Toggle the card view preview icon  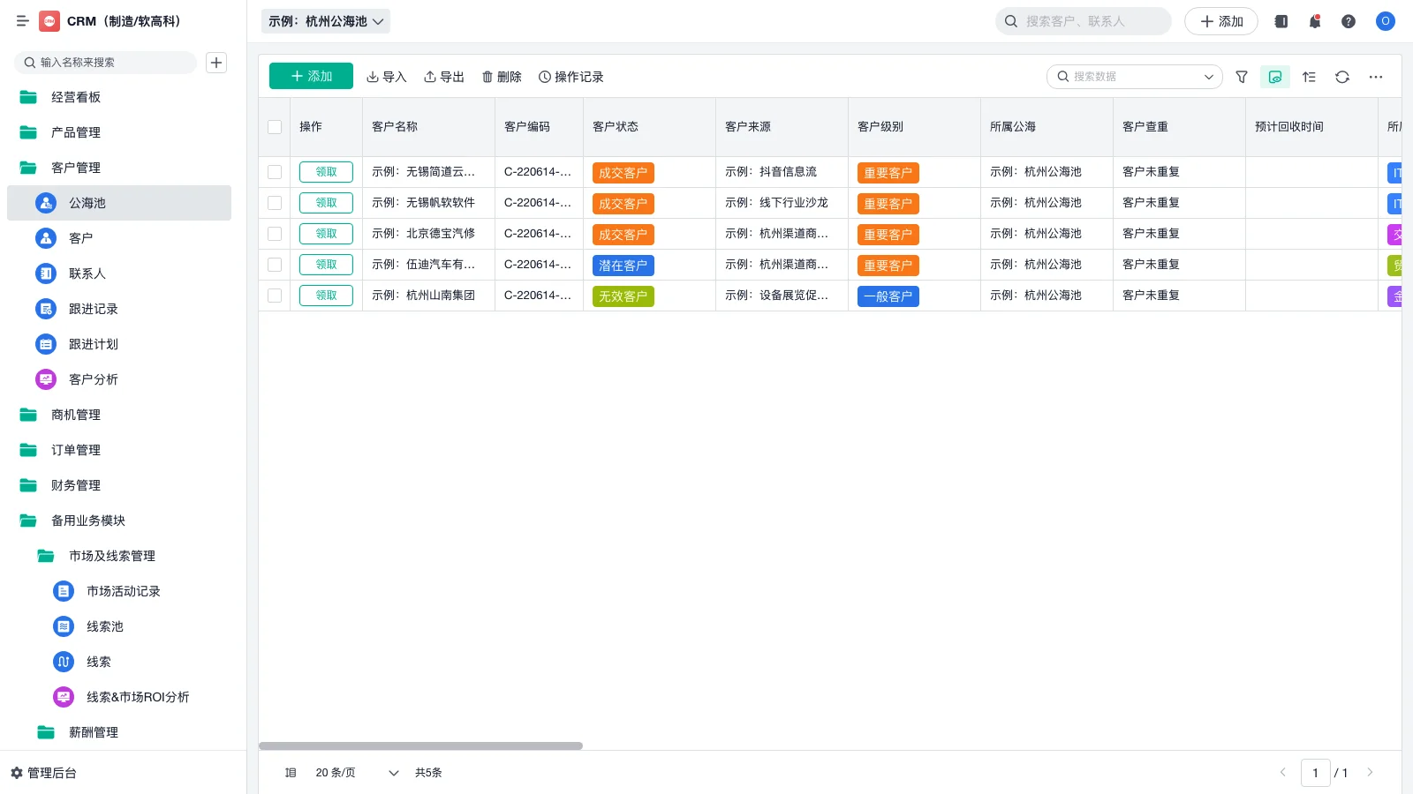pos(1274,77)
